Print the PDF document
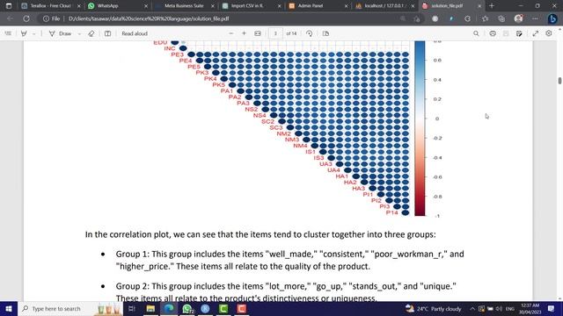This screenshot has width=563, height=316. click(493, 33)
